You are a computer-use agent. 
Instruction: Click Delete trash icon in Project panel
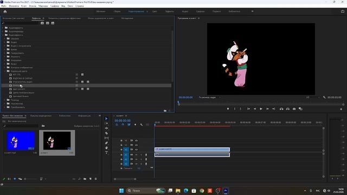pos(95,179)
